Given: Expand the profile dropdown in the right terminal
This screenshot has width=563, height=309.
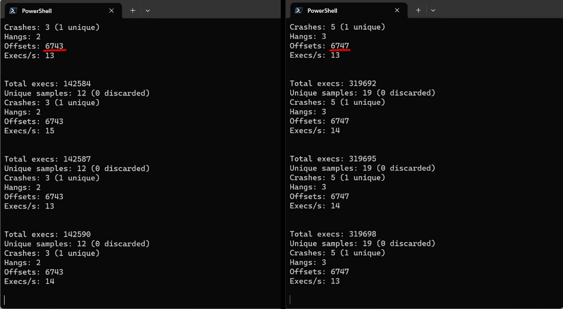Looking at the screenshot, I should tap(433, 11).
